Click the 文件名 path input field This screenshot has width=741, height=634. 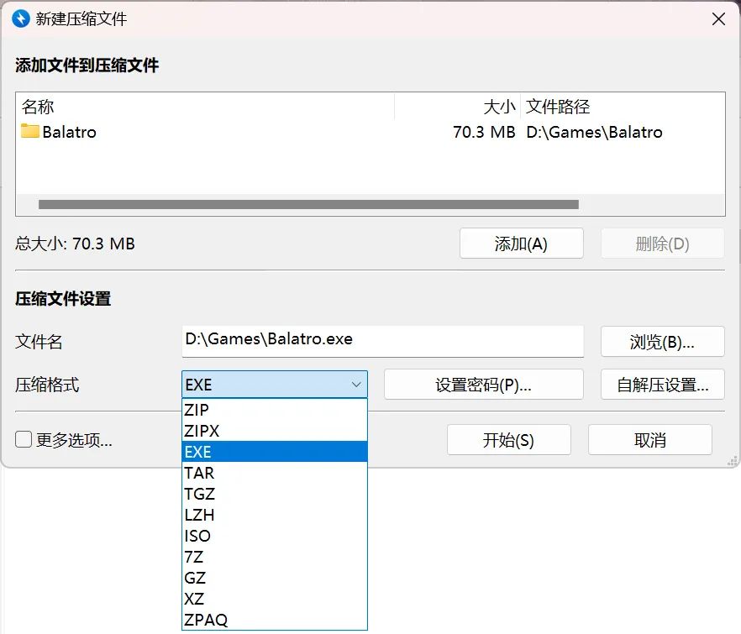point(383,341)
